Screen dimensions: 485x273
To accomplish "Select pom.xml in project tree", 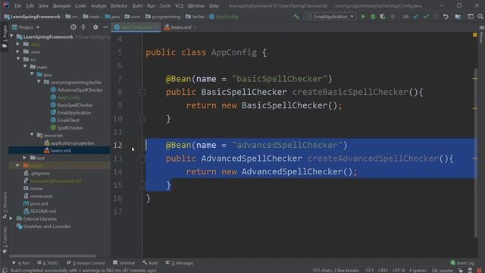I will (36, 203).
